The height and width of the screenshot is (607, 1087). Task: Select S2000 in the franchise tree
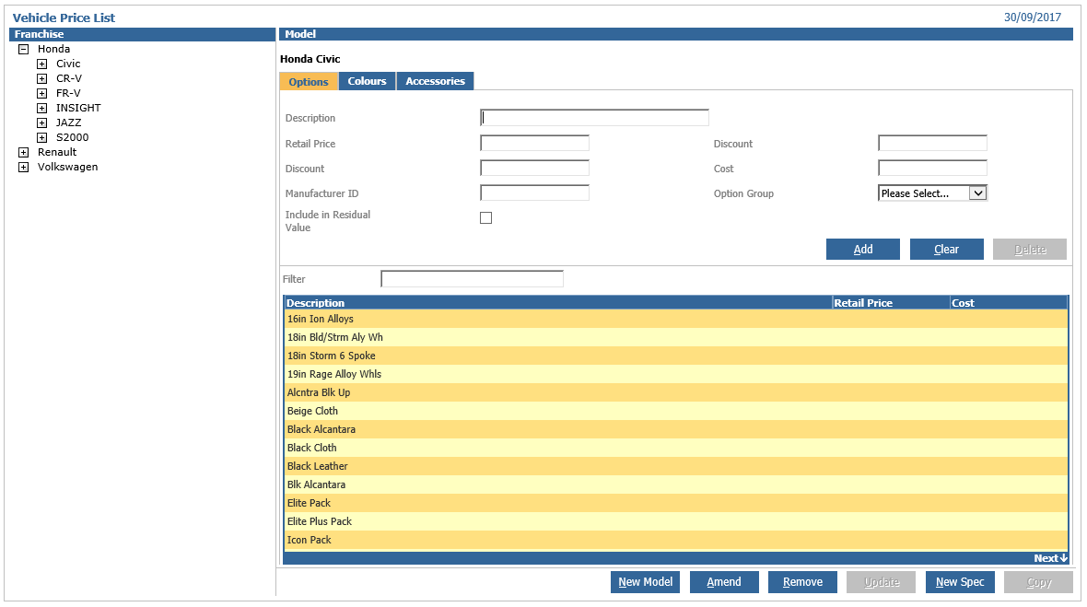[72, 138]
